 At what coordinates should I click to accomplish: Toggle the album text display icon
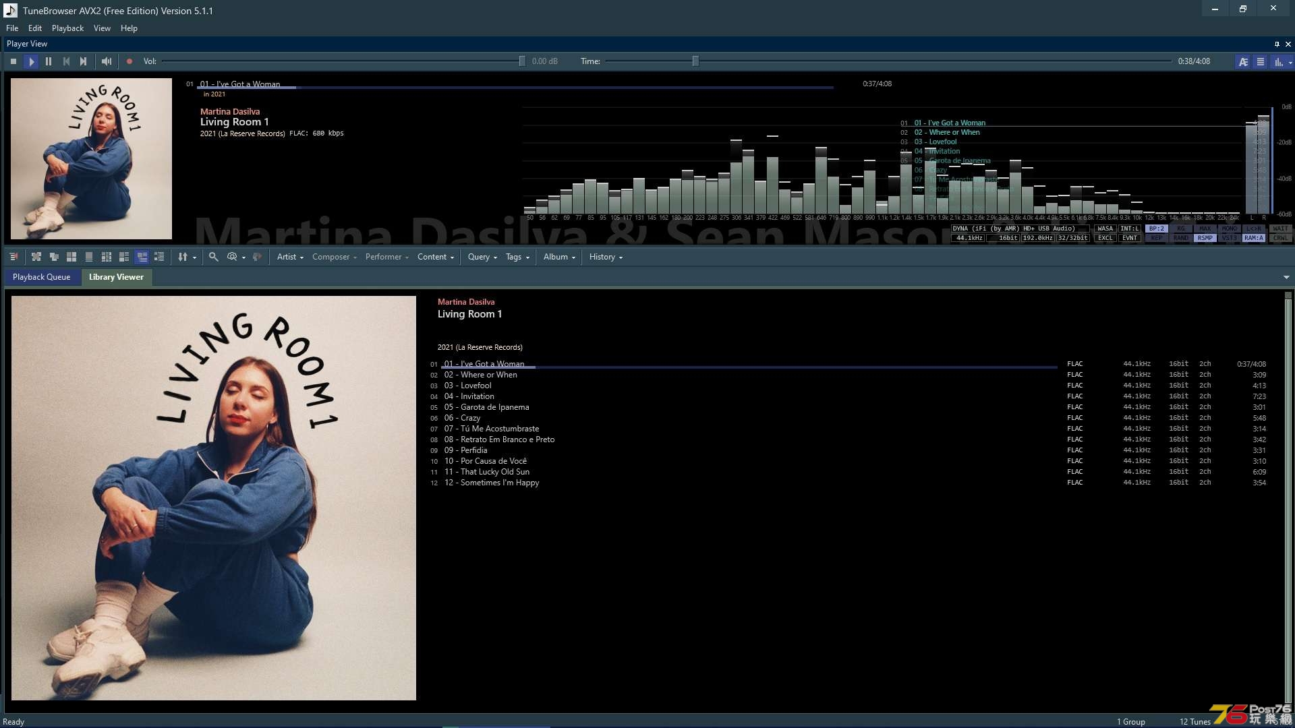click(x=1243, y=61)
